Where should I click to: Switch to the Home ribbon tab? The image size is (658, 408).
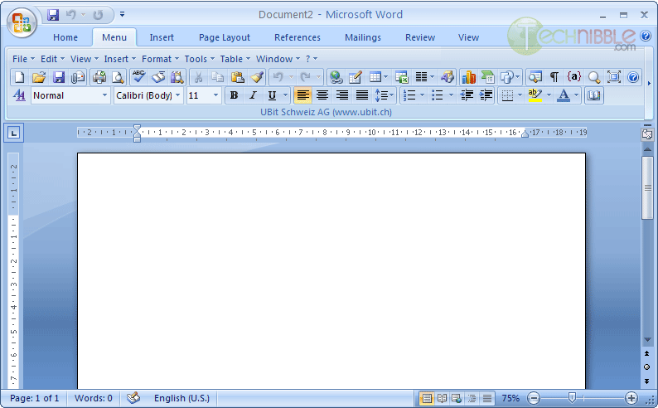click(65, 37)
